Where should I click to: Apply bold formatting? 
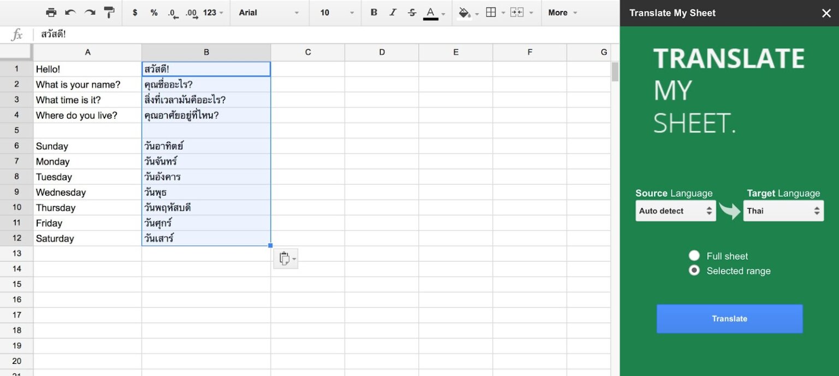point(374,12)
